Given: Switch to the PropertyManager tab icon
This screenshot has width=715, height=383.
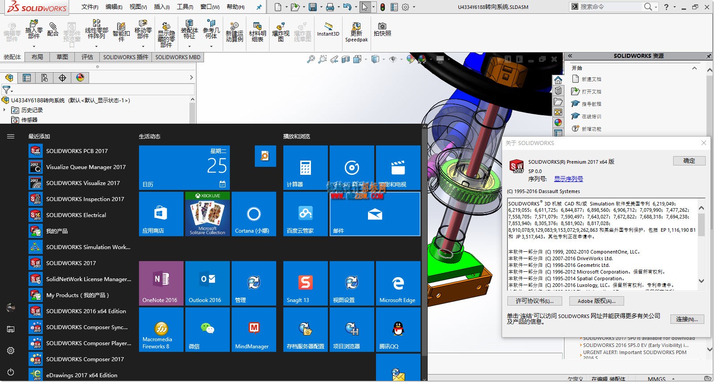Looking at the screenshot, I should click(x=27, y=78).
